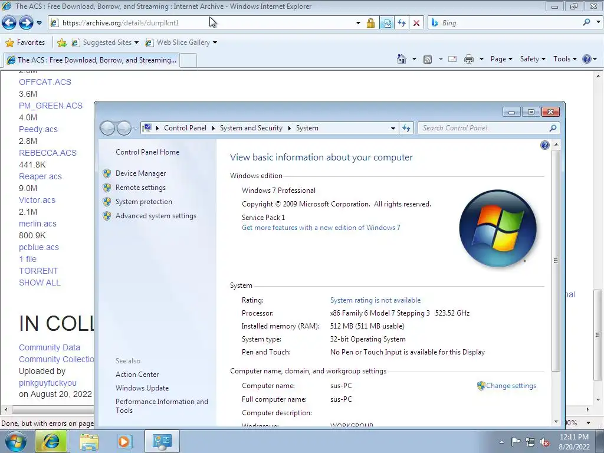Open a new blank tab
This screenshot has height=453, width=604.
(x=189, y=61)
